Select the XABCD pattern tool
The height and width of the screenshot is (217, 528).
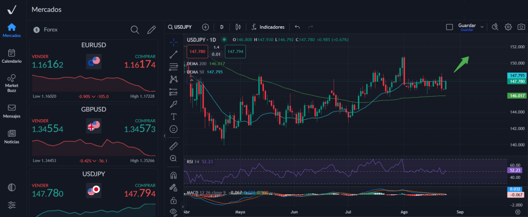(x=174, y=79)
